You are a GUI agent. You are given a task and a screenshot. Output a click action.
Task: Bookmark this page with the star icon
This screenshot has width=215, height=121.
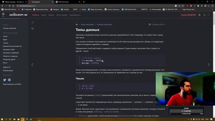[183, 6]
